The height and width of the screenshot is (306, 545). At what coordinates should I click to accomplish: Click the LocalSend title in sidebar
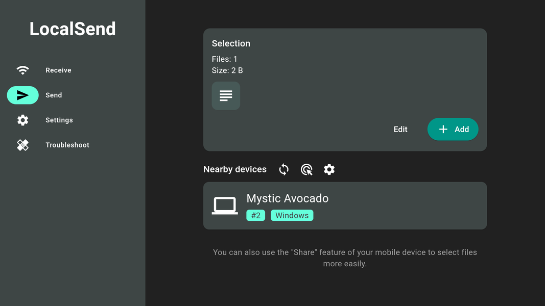[x=73, y=29]
